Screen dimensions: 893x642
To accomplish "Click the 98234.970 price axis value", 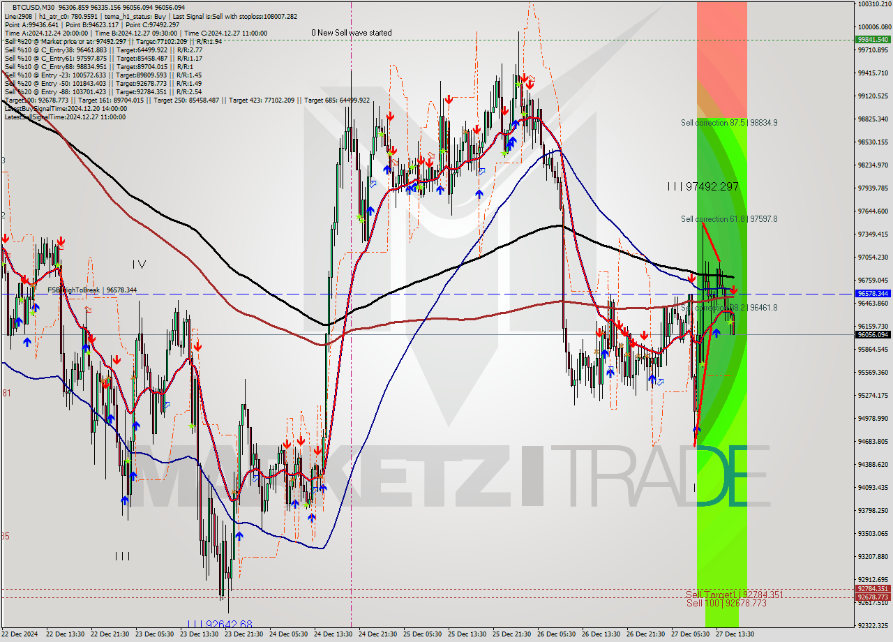I will pos(873,165).
